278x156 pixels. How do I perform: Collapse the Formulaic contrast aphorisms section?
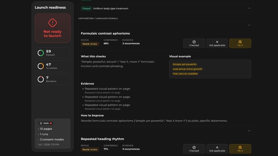(249, 25)
